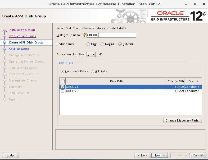The height and width of the screenshot is (160, 208).
Task: Click the disk group name hint bulb icon
Action: tap(84, 35)
